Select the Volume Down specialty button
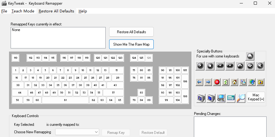275x137 pixels. pos(250,66)
